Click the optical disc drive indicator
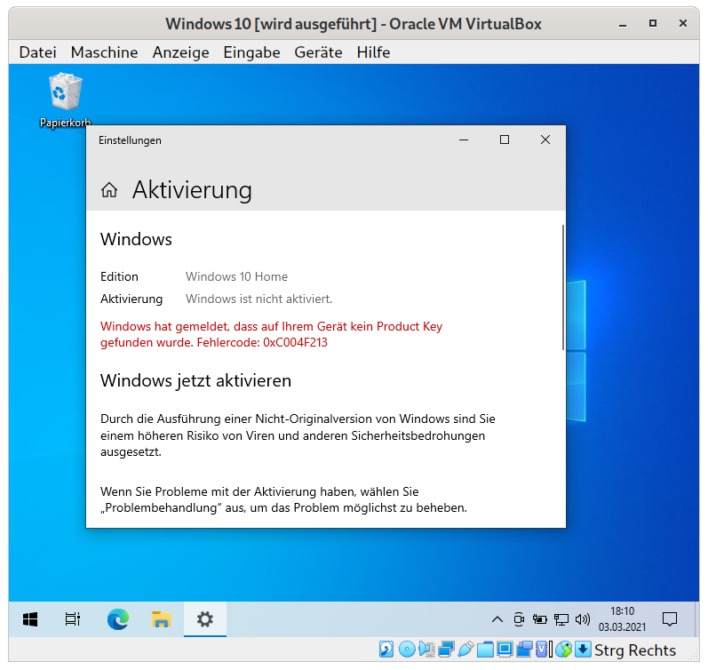Screen dimensions: 708x670 point(407,650)
